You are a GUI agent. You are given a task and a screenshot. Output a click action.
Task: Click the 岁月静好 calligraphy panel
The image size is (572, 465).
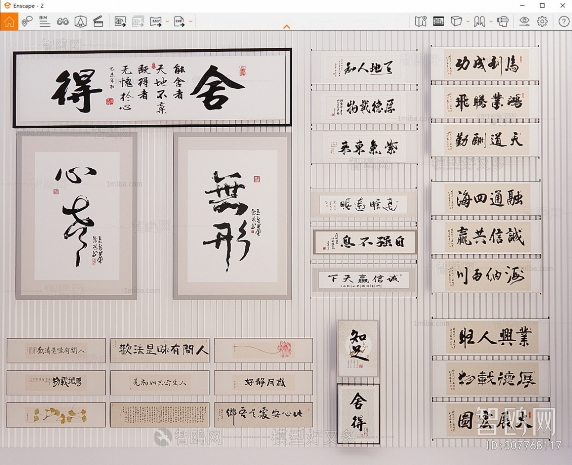coord(263,382)
